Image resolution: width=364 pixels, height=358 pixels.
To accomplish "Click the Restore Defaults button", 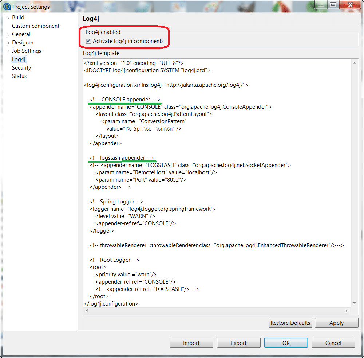I will (290, 323).
